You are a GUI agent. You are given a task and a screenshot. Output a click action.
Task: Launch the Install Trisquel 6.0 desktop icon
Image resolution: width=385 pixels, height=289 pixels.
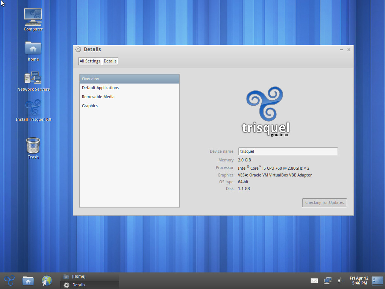[33, 111]
